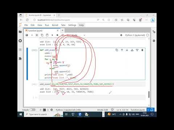
Task: Insert a cell below using cell toolbar icon
Action: pos(137,50)
